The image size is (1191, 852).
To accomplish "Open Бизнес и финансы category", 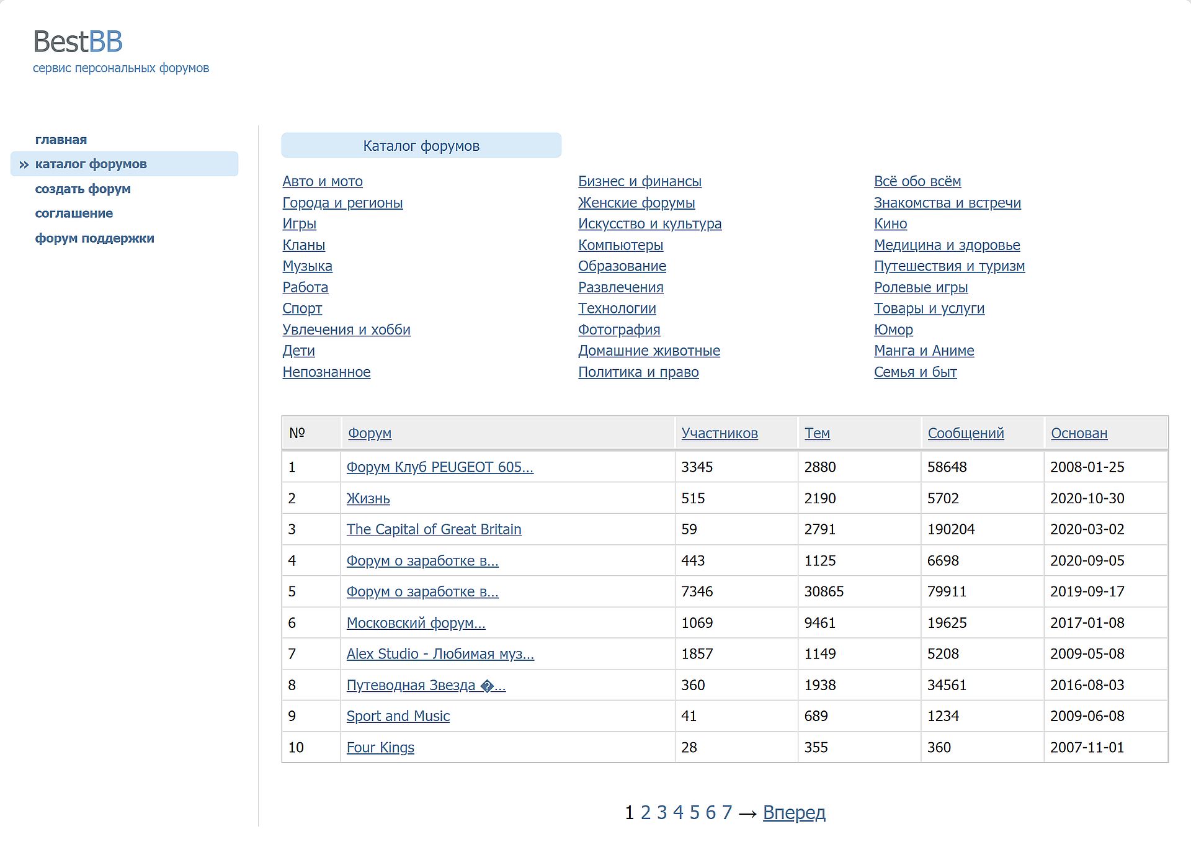I will 640,181.
